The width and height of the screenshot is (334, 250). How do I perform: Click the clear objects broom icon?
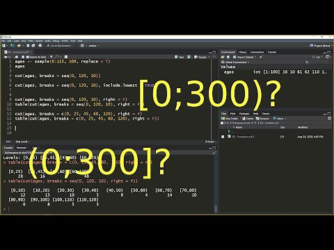click(261, 57)
